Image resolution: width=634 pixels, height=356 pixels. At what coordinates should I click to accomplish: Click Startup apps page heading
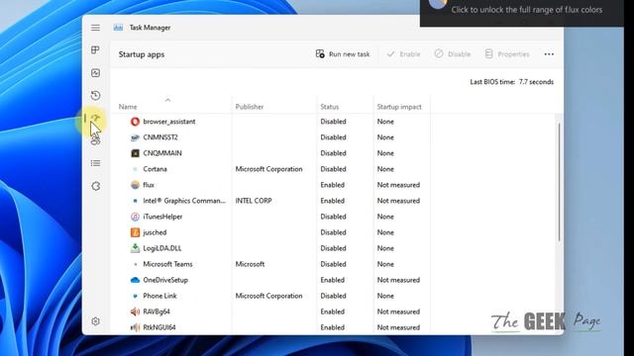(142, 54)
